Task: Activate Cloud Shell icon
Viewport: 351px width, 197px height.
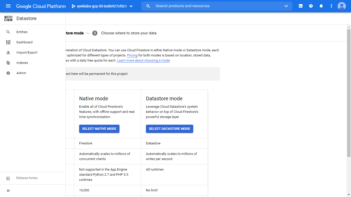Action: tap(301, 6)
